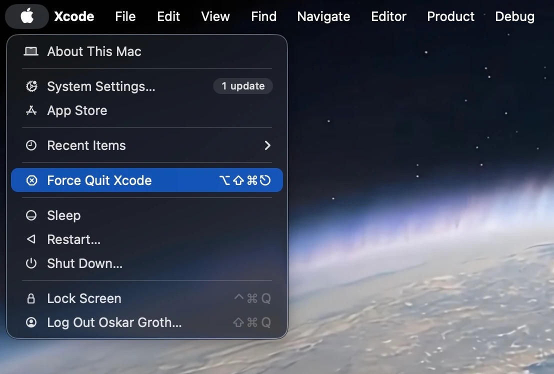
Task: Choose Log Out Oskar Groth… menu entry
Action: pyautogui.click(x=114, y=322)
